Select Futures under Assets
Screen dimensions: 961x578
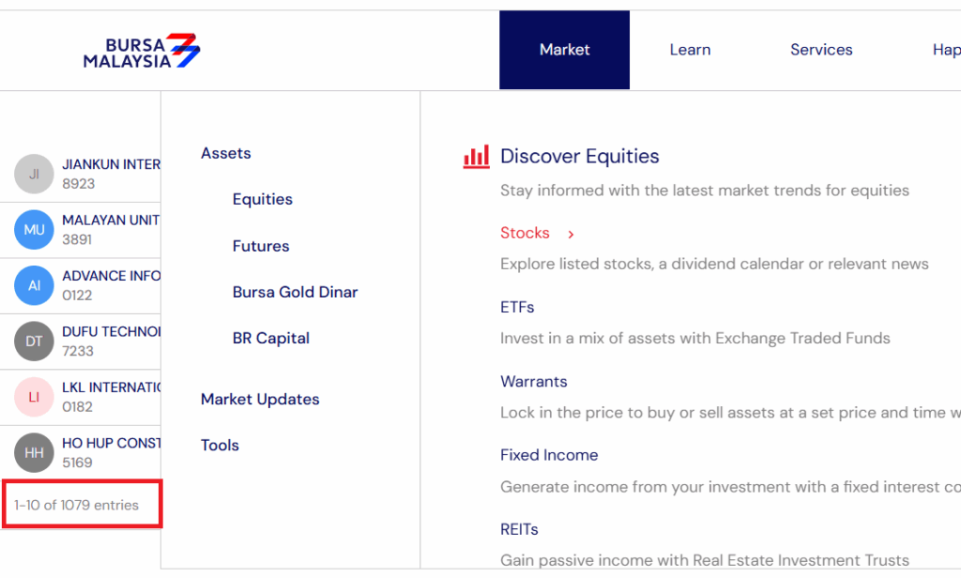[x=261, y=246]
